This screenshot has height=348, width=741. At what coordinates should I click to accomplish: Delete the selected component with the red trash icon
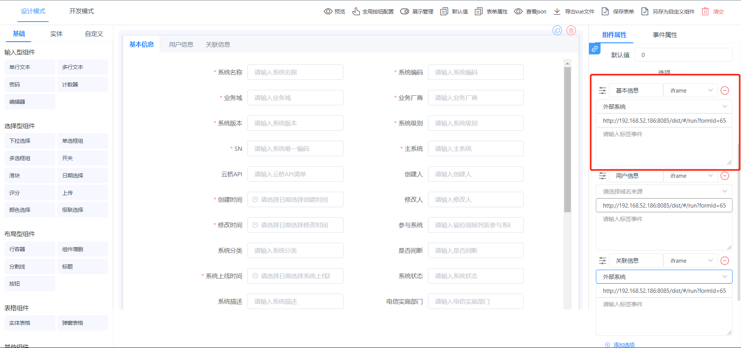[571, 30]
